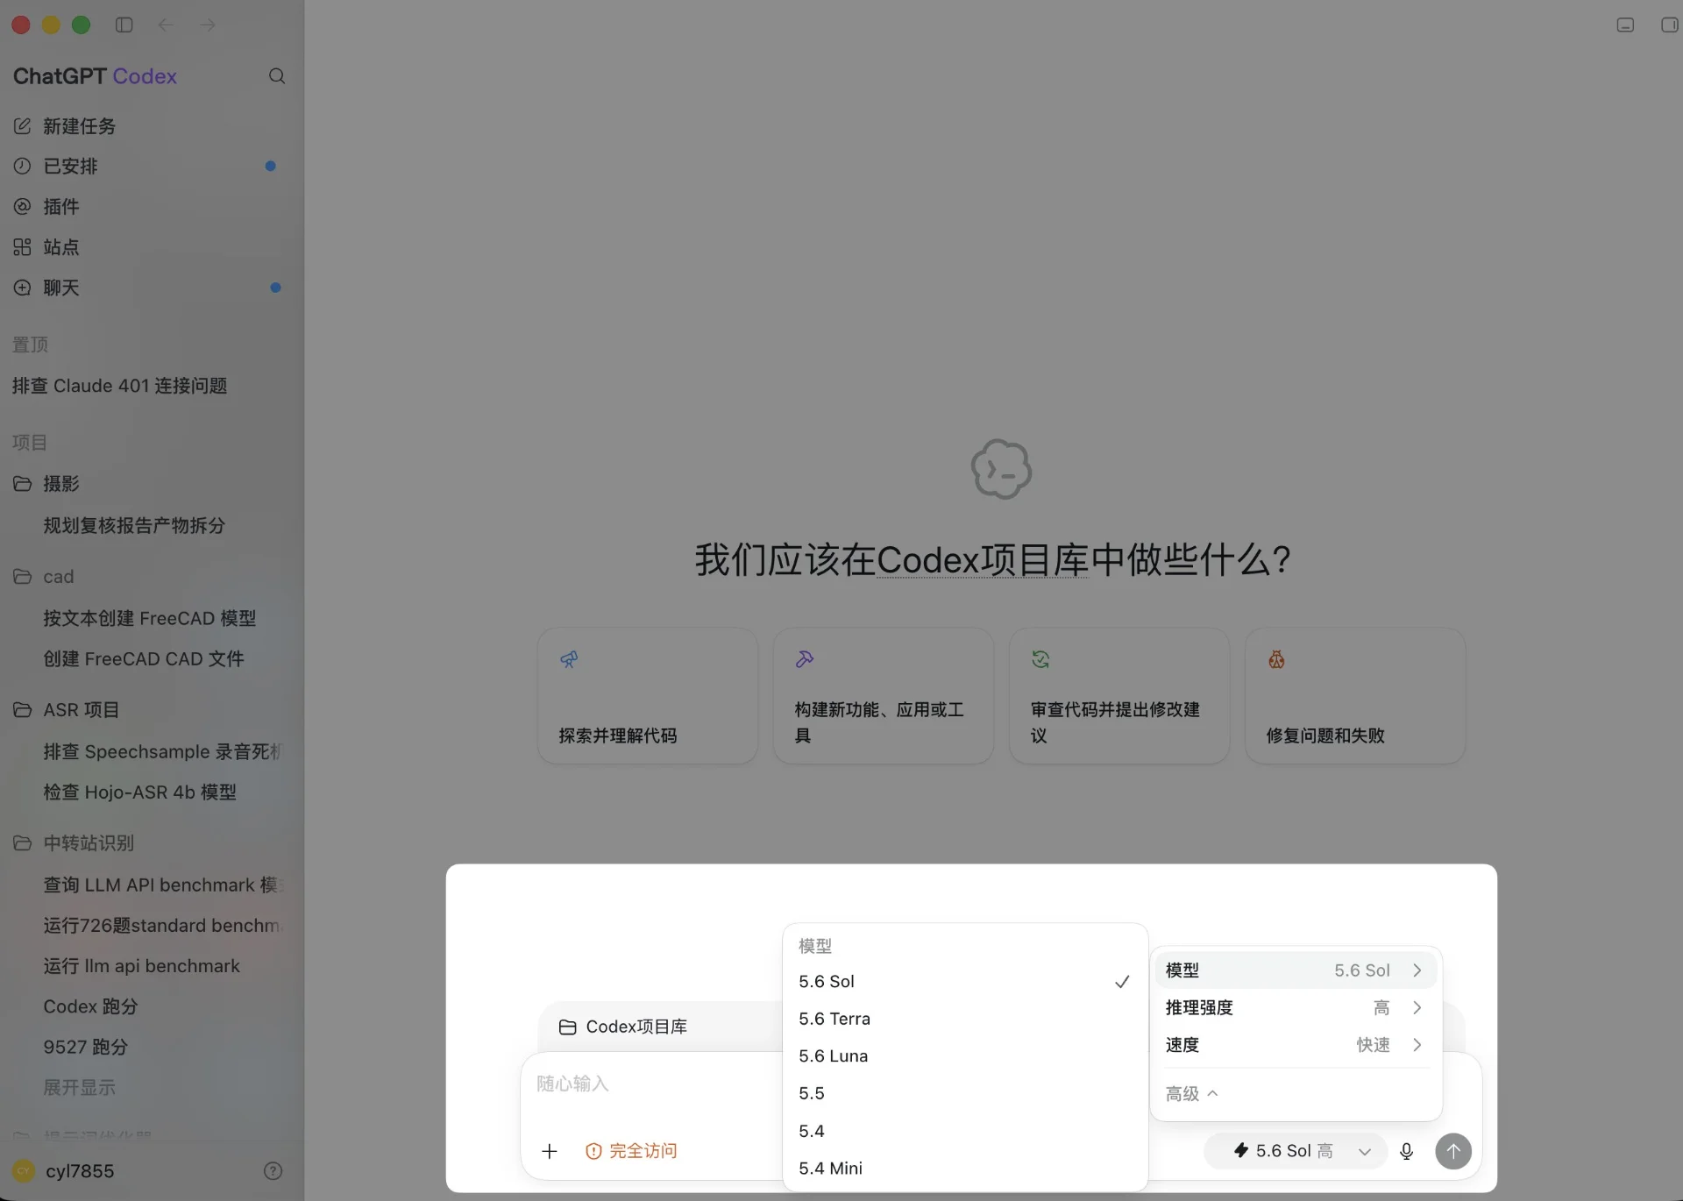Viewport: 1683px width, 1201px height.
Task: Select the 5.6 Terra model
Action: pos(964,1019)
